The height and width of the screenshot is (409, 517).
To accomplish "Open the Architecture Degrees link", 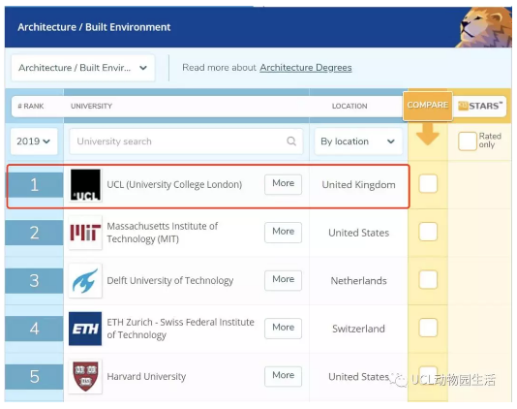I will (x=306, y=68).
